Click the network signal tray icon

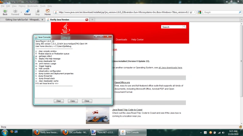219,133
